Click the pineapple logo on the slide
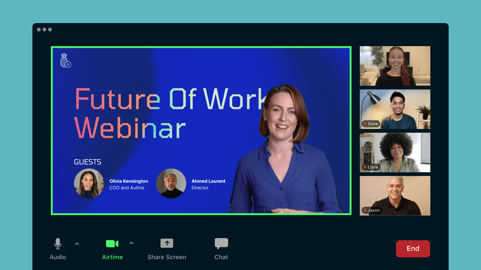Viewport: 481px width, 270px height. coord(65,60)
